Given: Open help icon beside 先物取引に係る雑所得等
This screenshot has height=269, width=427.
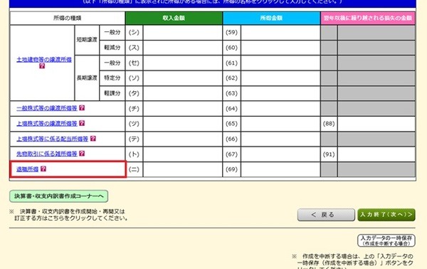Looking at the screenshot, I should pyautogui.click(x=82, y=153).
